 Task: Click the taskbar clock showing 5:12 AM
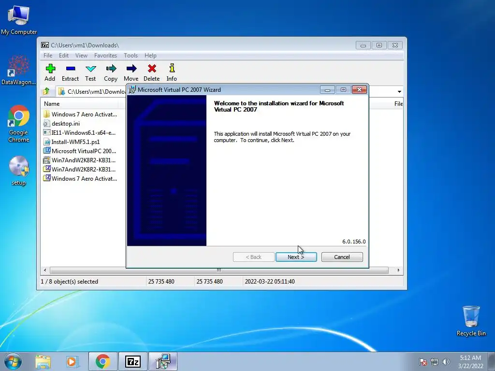coord(470,362)
